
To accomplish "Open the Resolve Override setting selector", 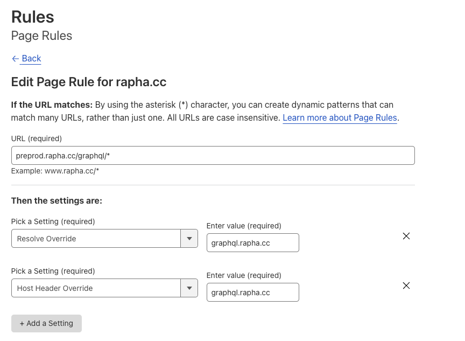I will point(97,239).
